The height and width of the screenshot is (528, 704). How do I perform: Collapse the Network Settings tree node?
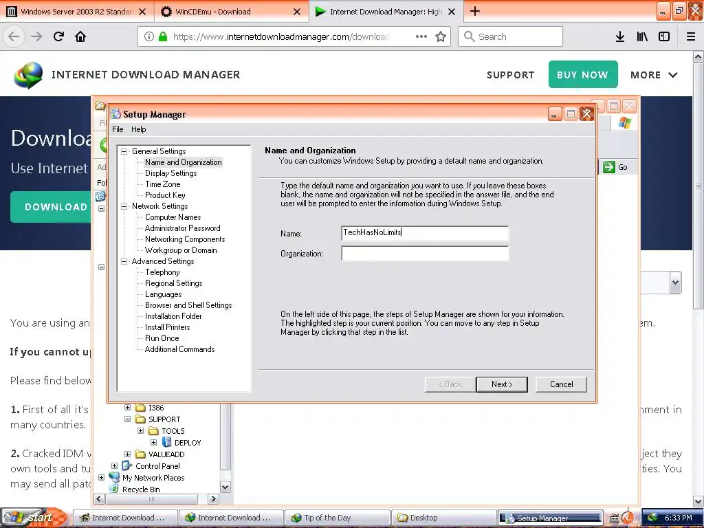click(x=124, y=206)
